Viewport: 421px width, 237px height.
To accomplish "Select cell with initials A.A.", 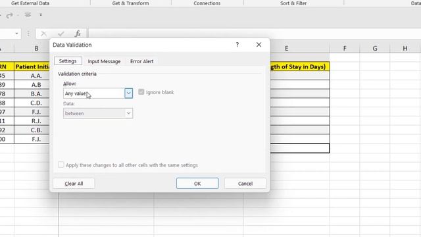I will pyautogui.click(x=32, y=76).
